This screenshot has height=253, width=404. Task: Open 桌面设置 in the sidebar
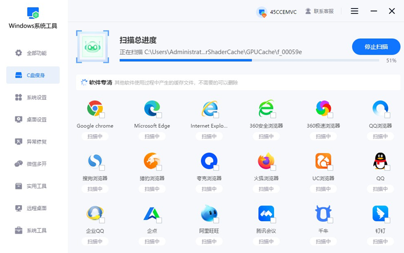point(33,120)
